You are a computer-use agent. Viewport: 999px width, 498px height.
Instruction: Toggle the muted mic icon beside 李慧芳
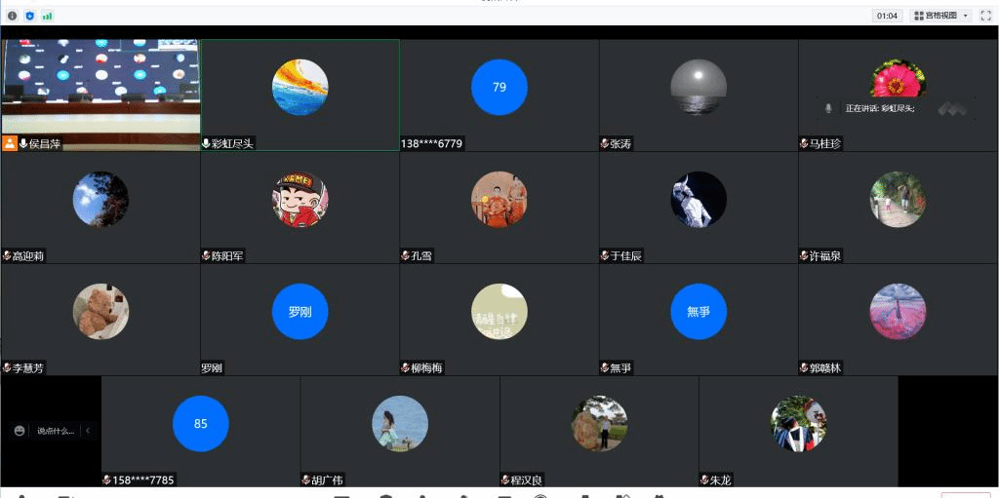7,368
